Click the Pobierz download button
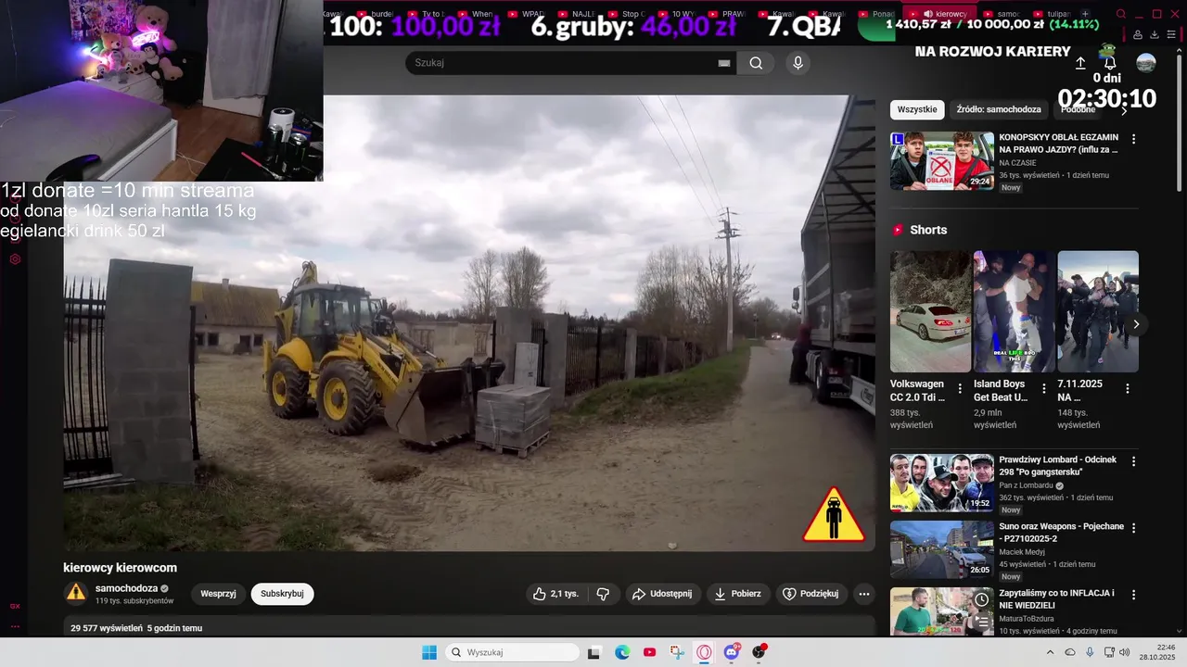 pyautogui.click(x=737, y=594)
